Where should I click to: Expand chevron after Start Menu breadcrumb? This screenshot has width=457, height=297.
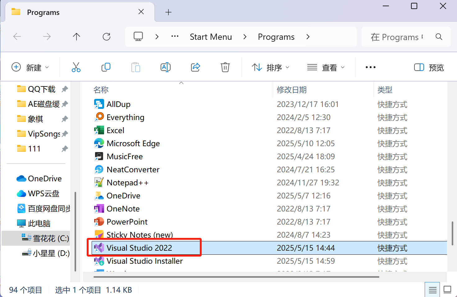point(245,37)
